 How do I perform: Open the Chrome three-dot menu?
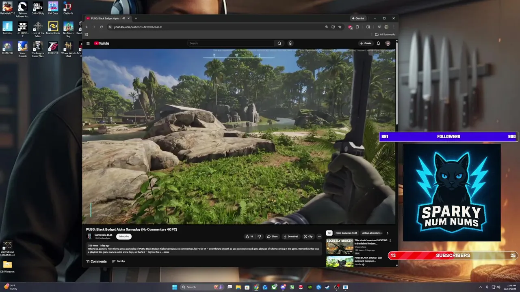(x=393, y=27)
